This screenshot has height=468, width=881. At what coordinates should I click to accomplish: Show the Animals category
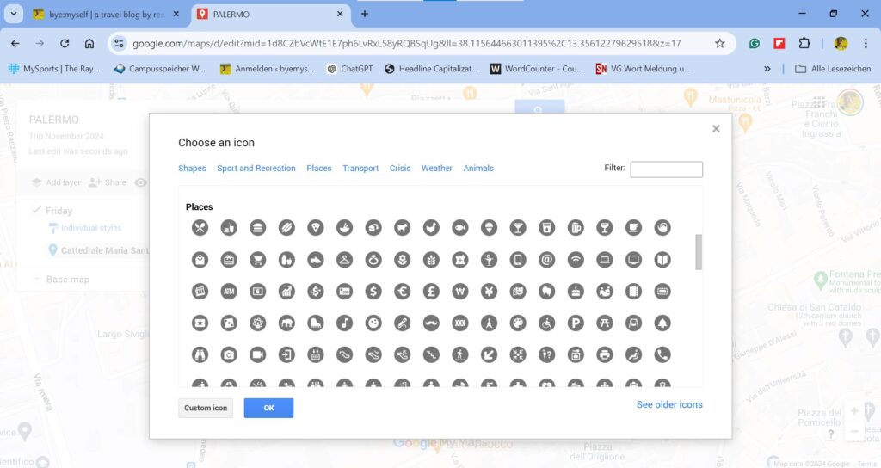tap(478, 168)
